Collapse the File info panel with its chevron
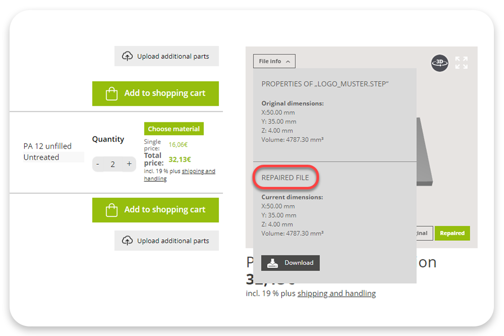This screenshot has width=504, height=336. click(x=287, y=61)
